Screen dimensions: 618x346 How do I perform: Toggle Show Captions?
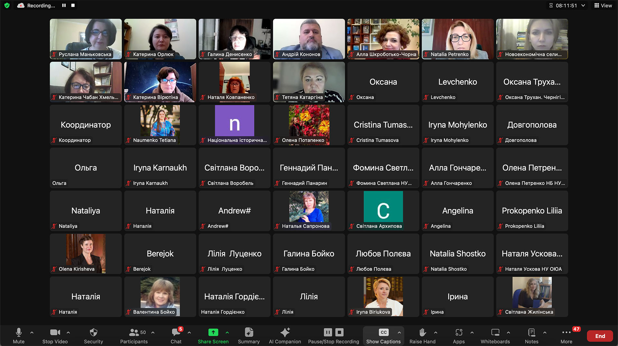pyautogui.click(x=383, y=332)
